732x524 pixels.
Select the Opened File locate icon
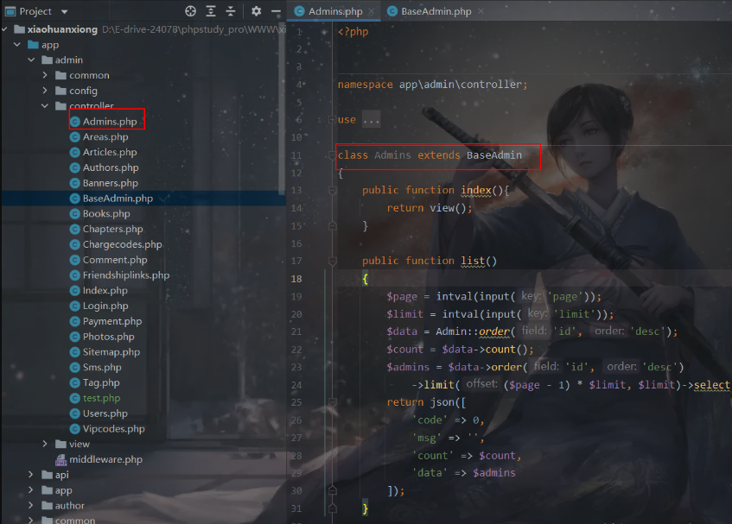(x=190, y=11)
